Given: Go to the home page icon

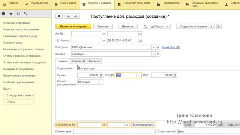Looking at the screenshot, I should pos(59,16).
